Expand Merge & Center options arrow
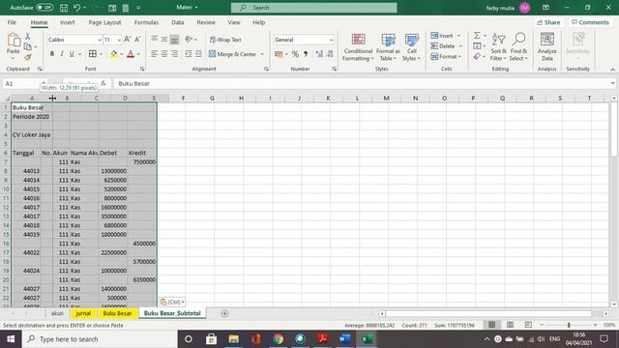Image resolution: width=619 pixels, height=348 pixels. (262, 54)
